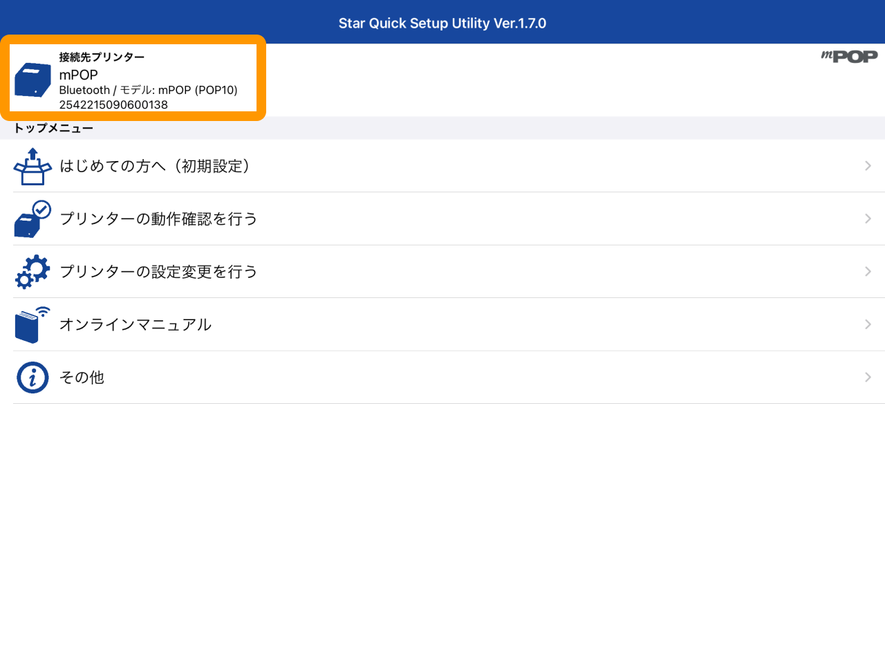Expand chevron on その他 row
The width and height of the screenshot is (885, 650).
tap(868, 378)
